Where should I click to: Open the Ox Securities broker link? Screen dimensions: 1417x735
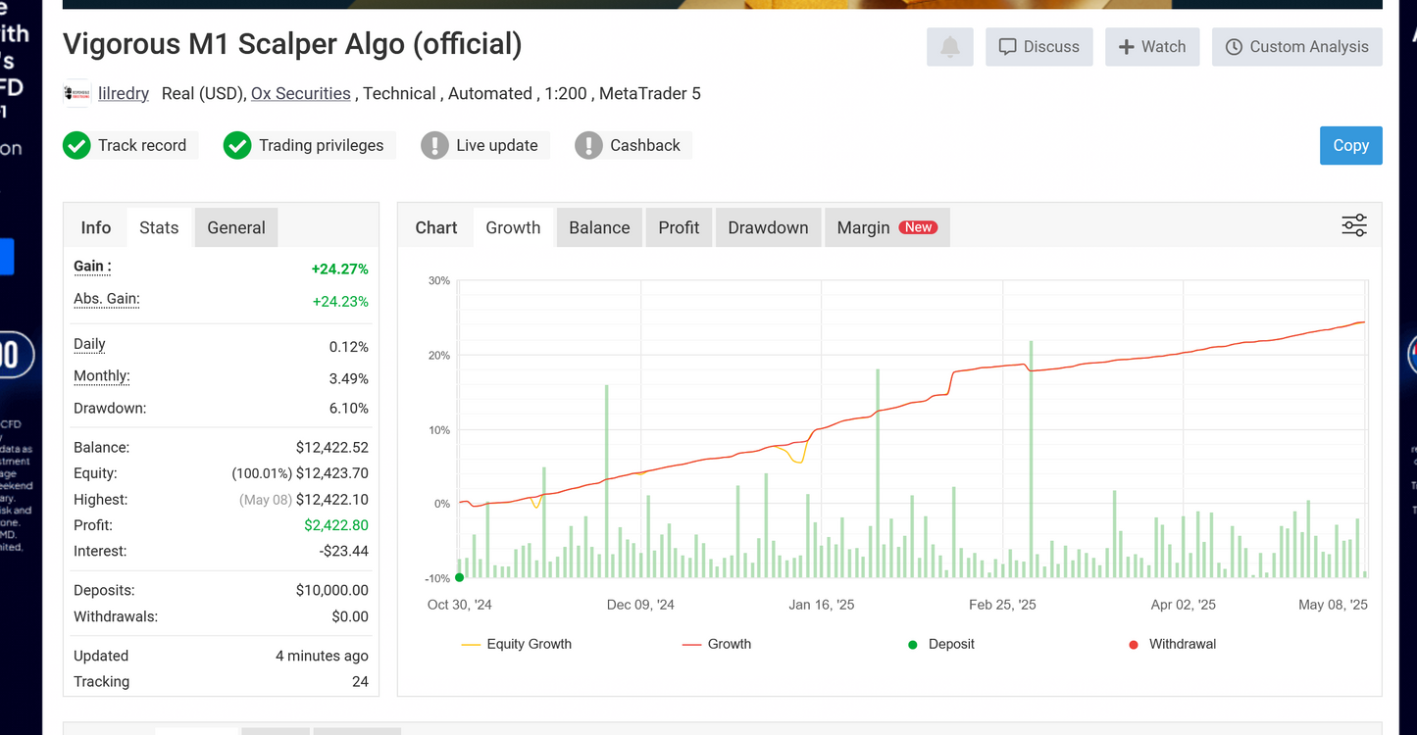click(301, 93)
